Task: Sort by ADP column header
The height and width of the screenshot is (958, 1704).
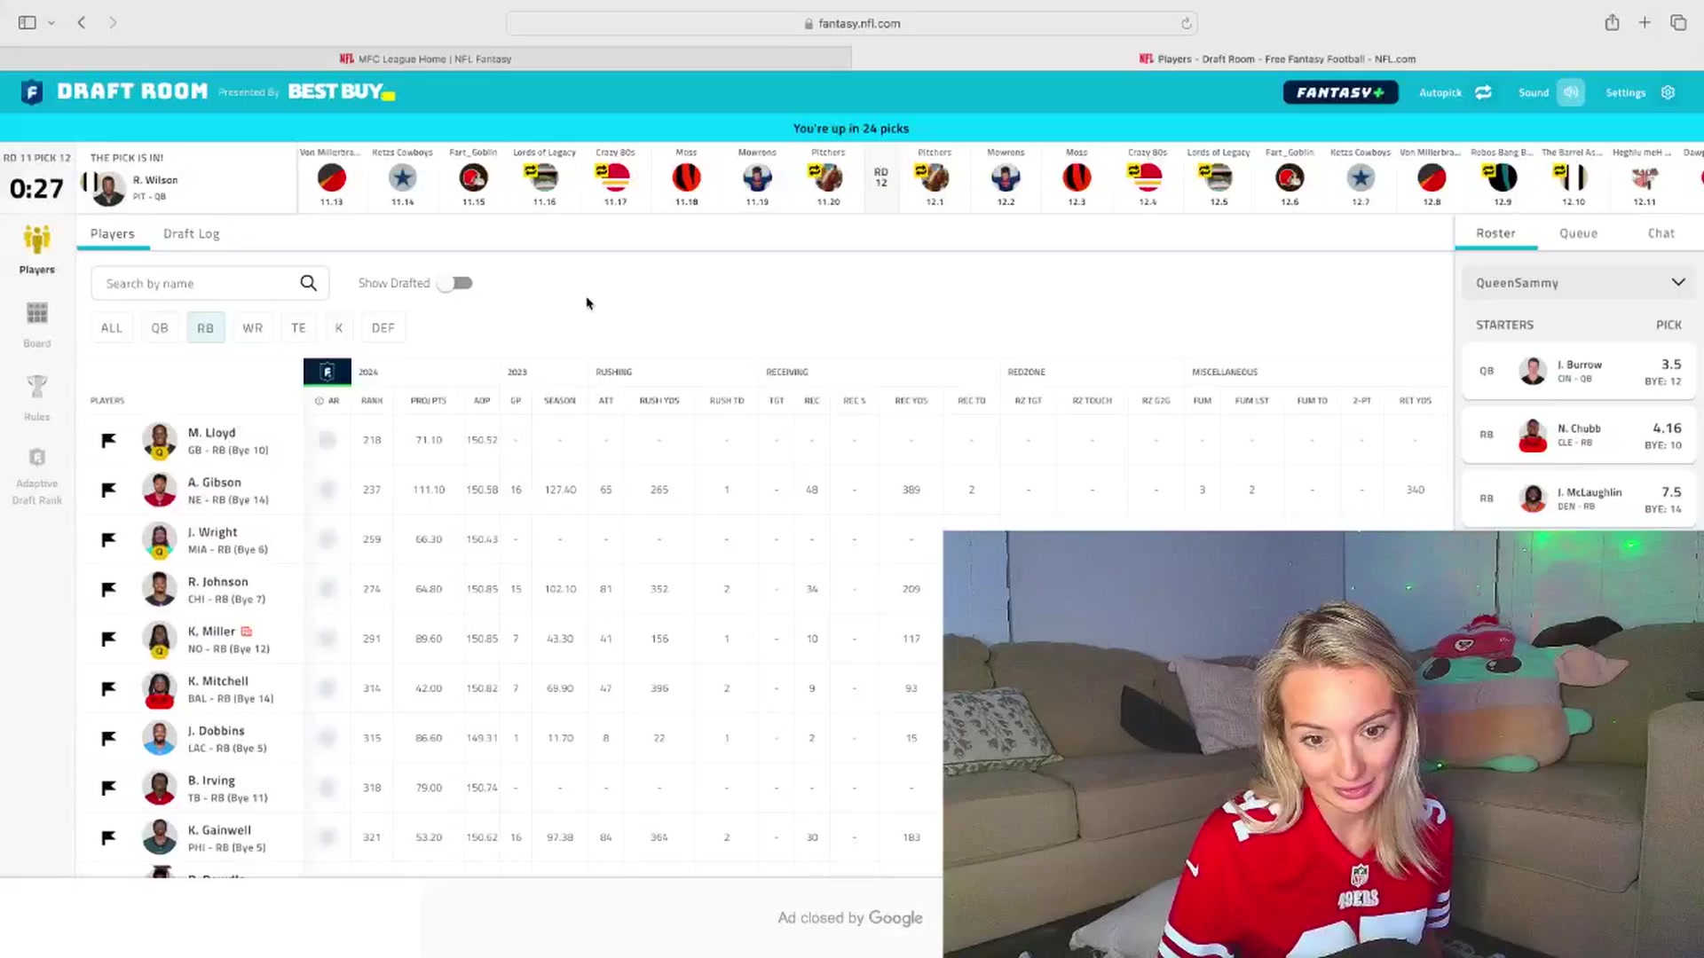Action: (x=482, y=401)
